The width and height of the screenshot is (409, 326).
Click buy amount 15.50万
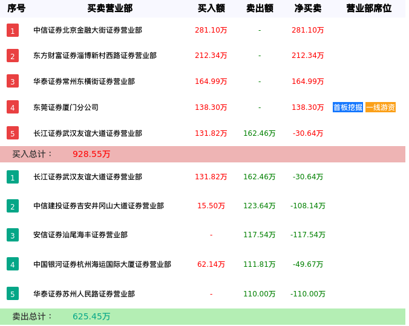point(211,206)
